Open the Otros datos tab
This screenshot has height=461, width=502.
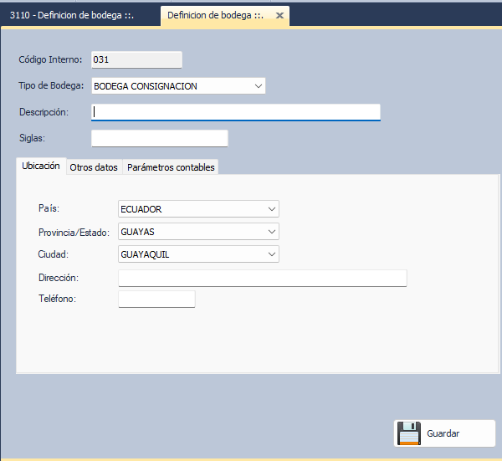click(x=94, y=167)
